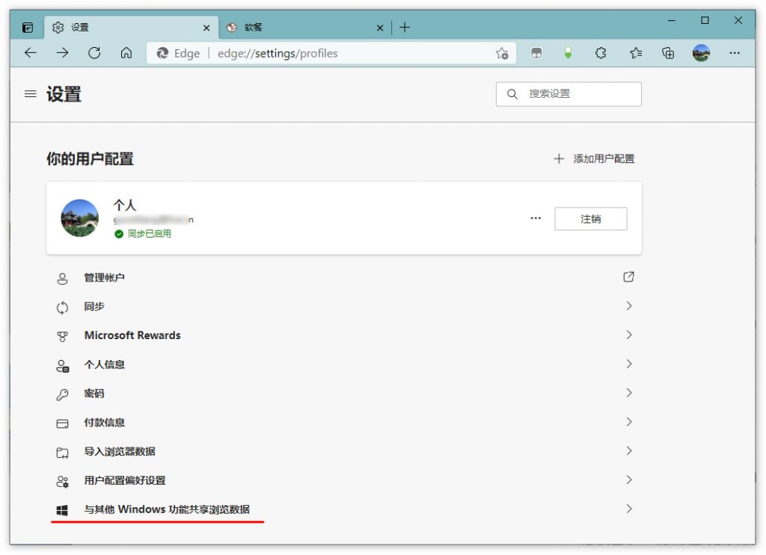Refresh the current page

pos(94,53)
